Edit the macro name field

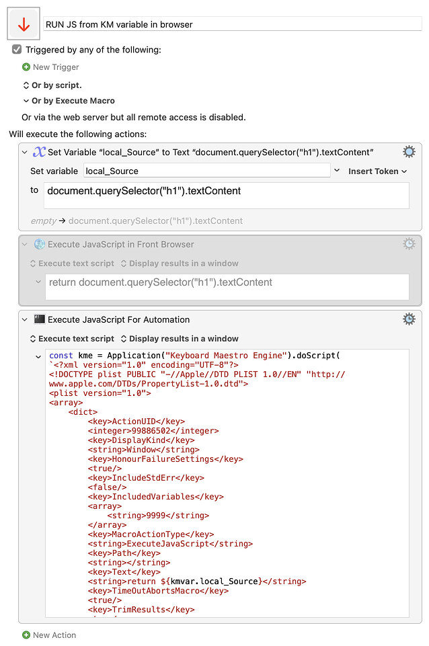[233, 24]
